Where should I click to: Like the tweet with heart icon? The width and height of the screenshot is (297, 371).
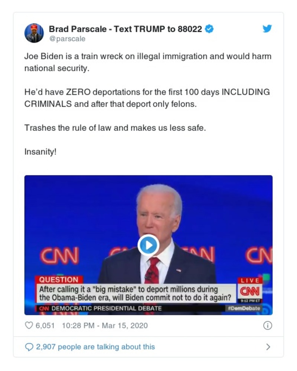[29, 325]
